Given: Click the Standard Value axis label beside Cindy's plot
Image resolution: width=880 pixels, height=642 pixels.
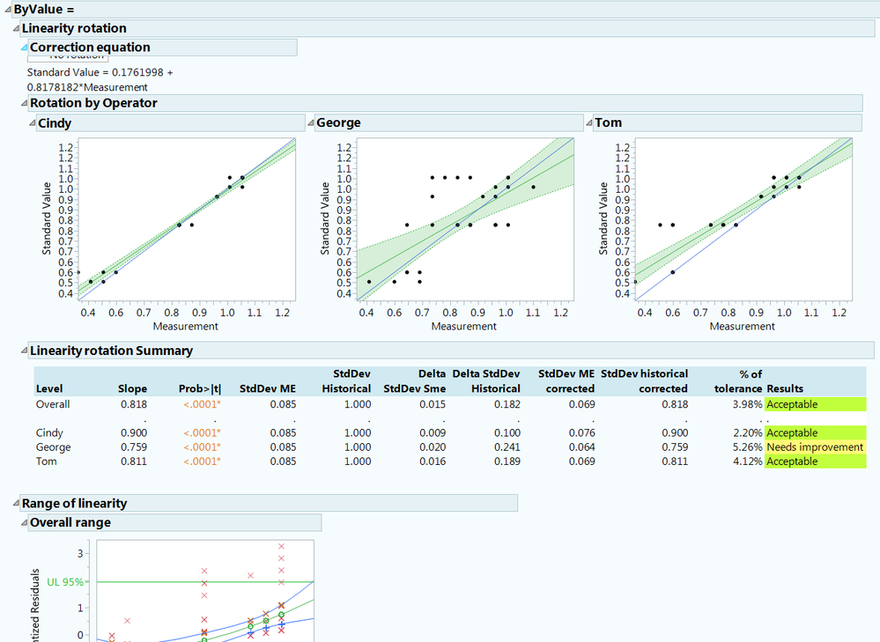Looking at the screenshot, I should (47, 218).
